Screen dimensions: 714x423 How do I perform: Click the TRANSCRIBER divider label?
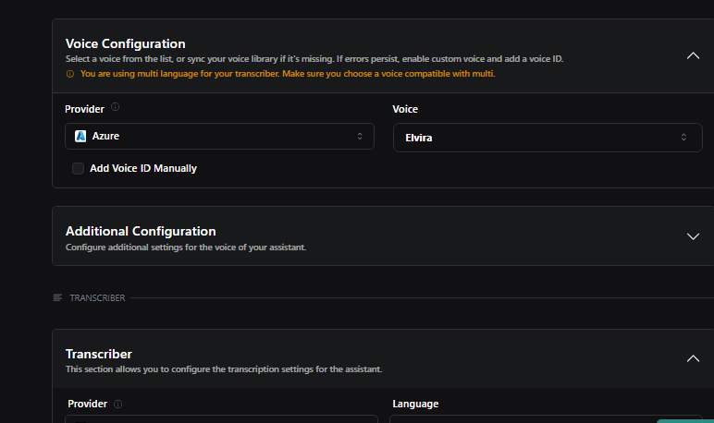pos(97,297)
